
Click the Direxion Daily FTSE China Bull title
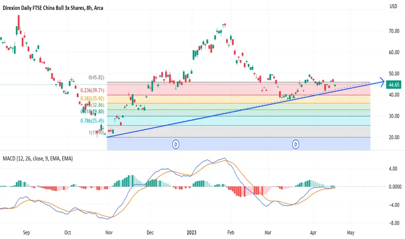point(53,8)
